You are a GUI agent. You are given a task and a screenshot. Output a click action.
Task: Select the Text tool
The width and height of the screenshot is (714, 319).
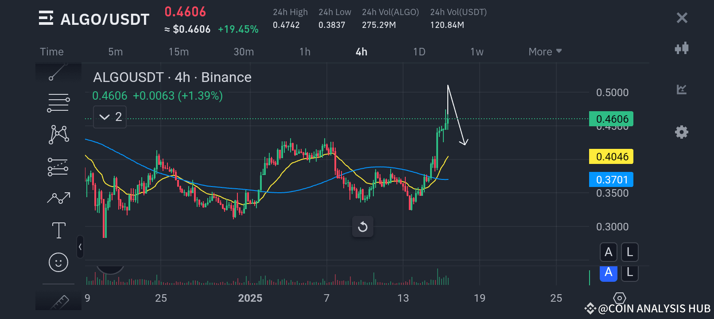point(58,230)
